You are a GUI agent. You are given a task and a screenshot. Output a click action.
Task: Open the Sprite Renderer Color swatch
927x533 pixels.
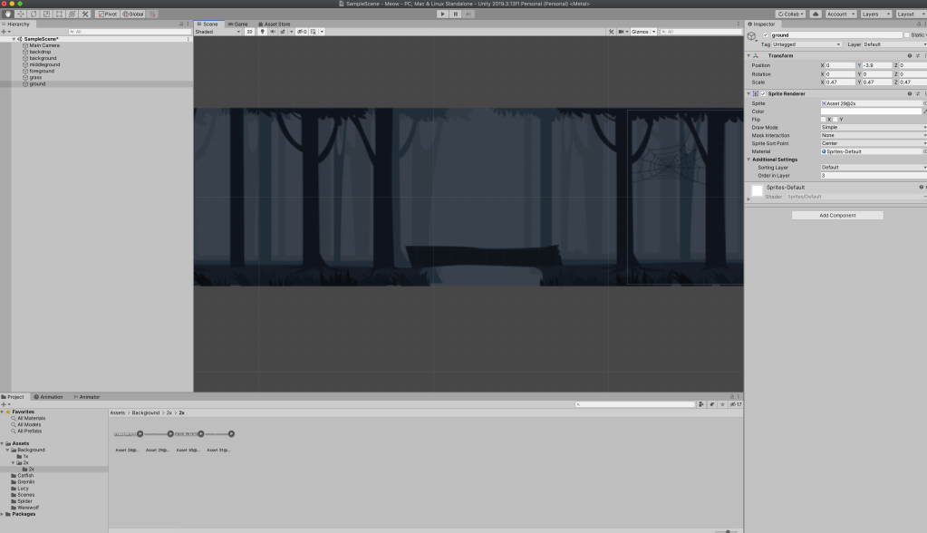click(x=870, y=111)
